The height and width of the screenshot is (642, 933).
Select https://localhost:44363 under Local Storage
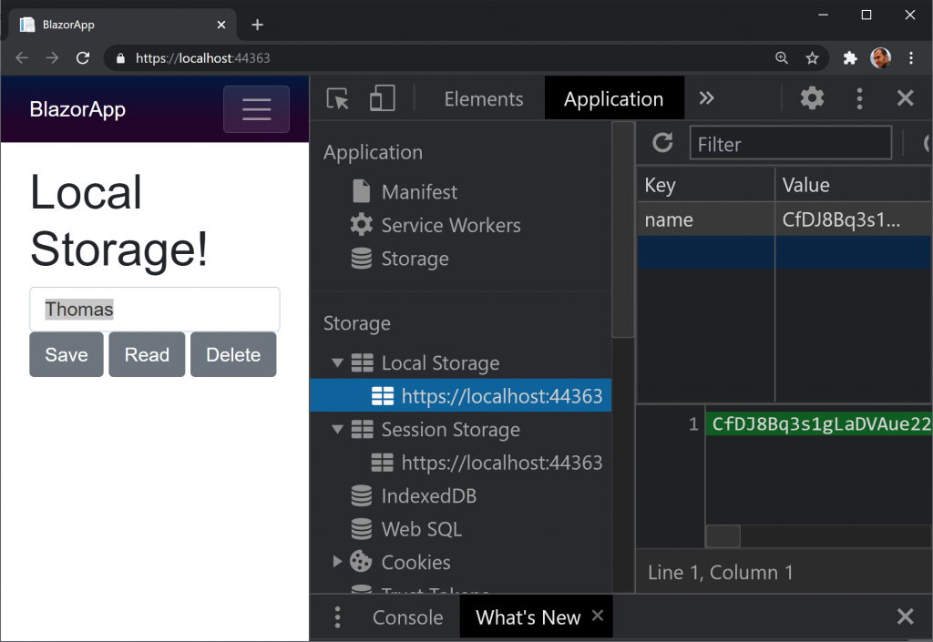click(x=461, y=396)
